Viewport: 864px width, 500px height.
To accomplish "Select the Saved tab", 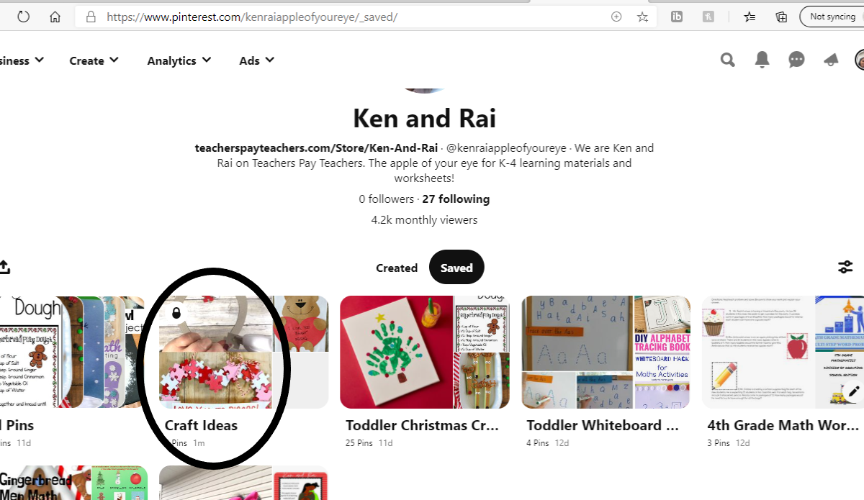I will click(456, 268).
